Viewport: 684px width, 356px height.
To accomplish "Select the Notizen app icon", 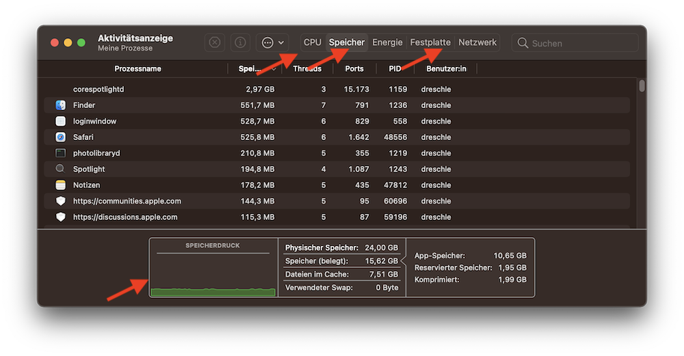I will pos(60,185).
